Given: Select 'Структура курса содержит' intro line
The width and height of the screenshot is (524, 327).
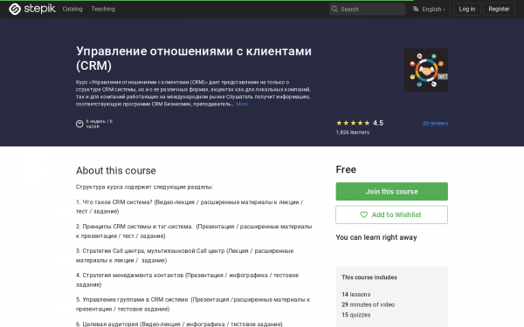Looking at the screenshot, I should click(144, 187).
